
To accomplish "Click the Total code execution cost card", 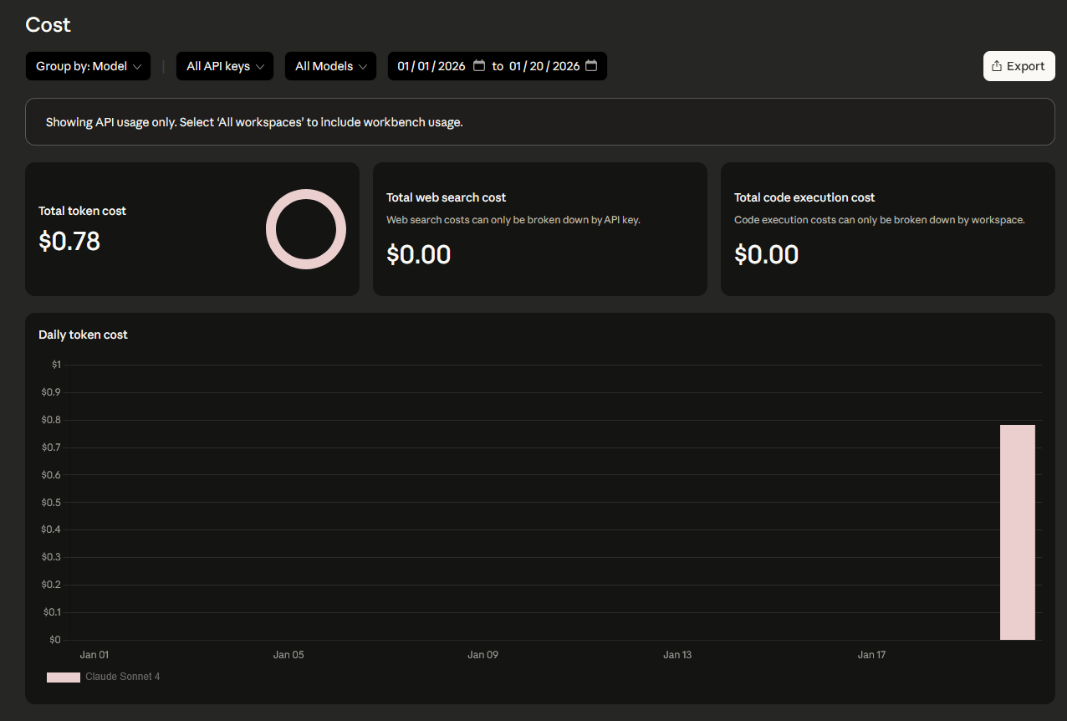I will (x=887, y=229).
